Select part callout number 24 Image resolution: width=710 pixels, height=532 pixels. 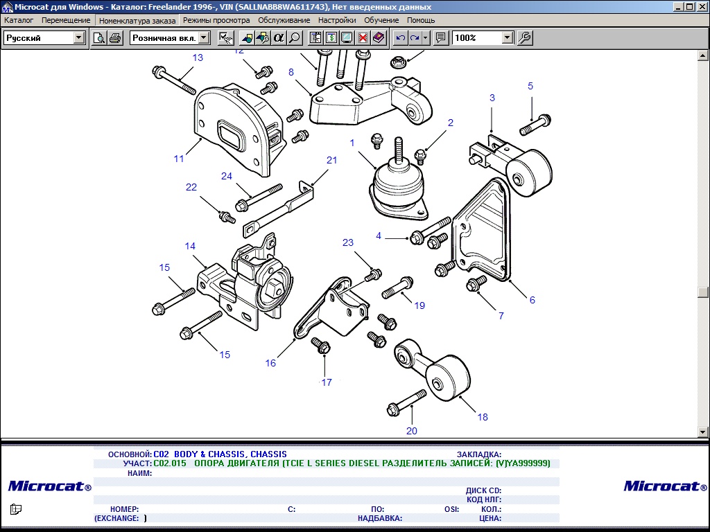click(227, 176)
